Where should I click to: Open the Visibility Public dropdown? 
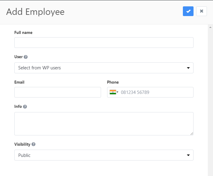click(x=104, y=155)
